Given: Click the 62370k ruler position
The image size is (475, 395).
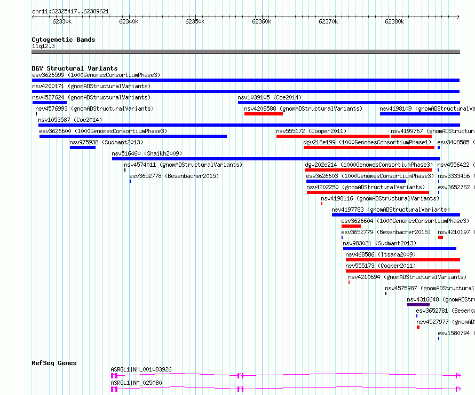Looking at the screenshot, I should tap(328, 21).
